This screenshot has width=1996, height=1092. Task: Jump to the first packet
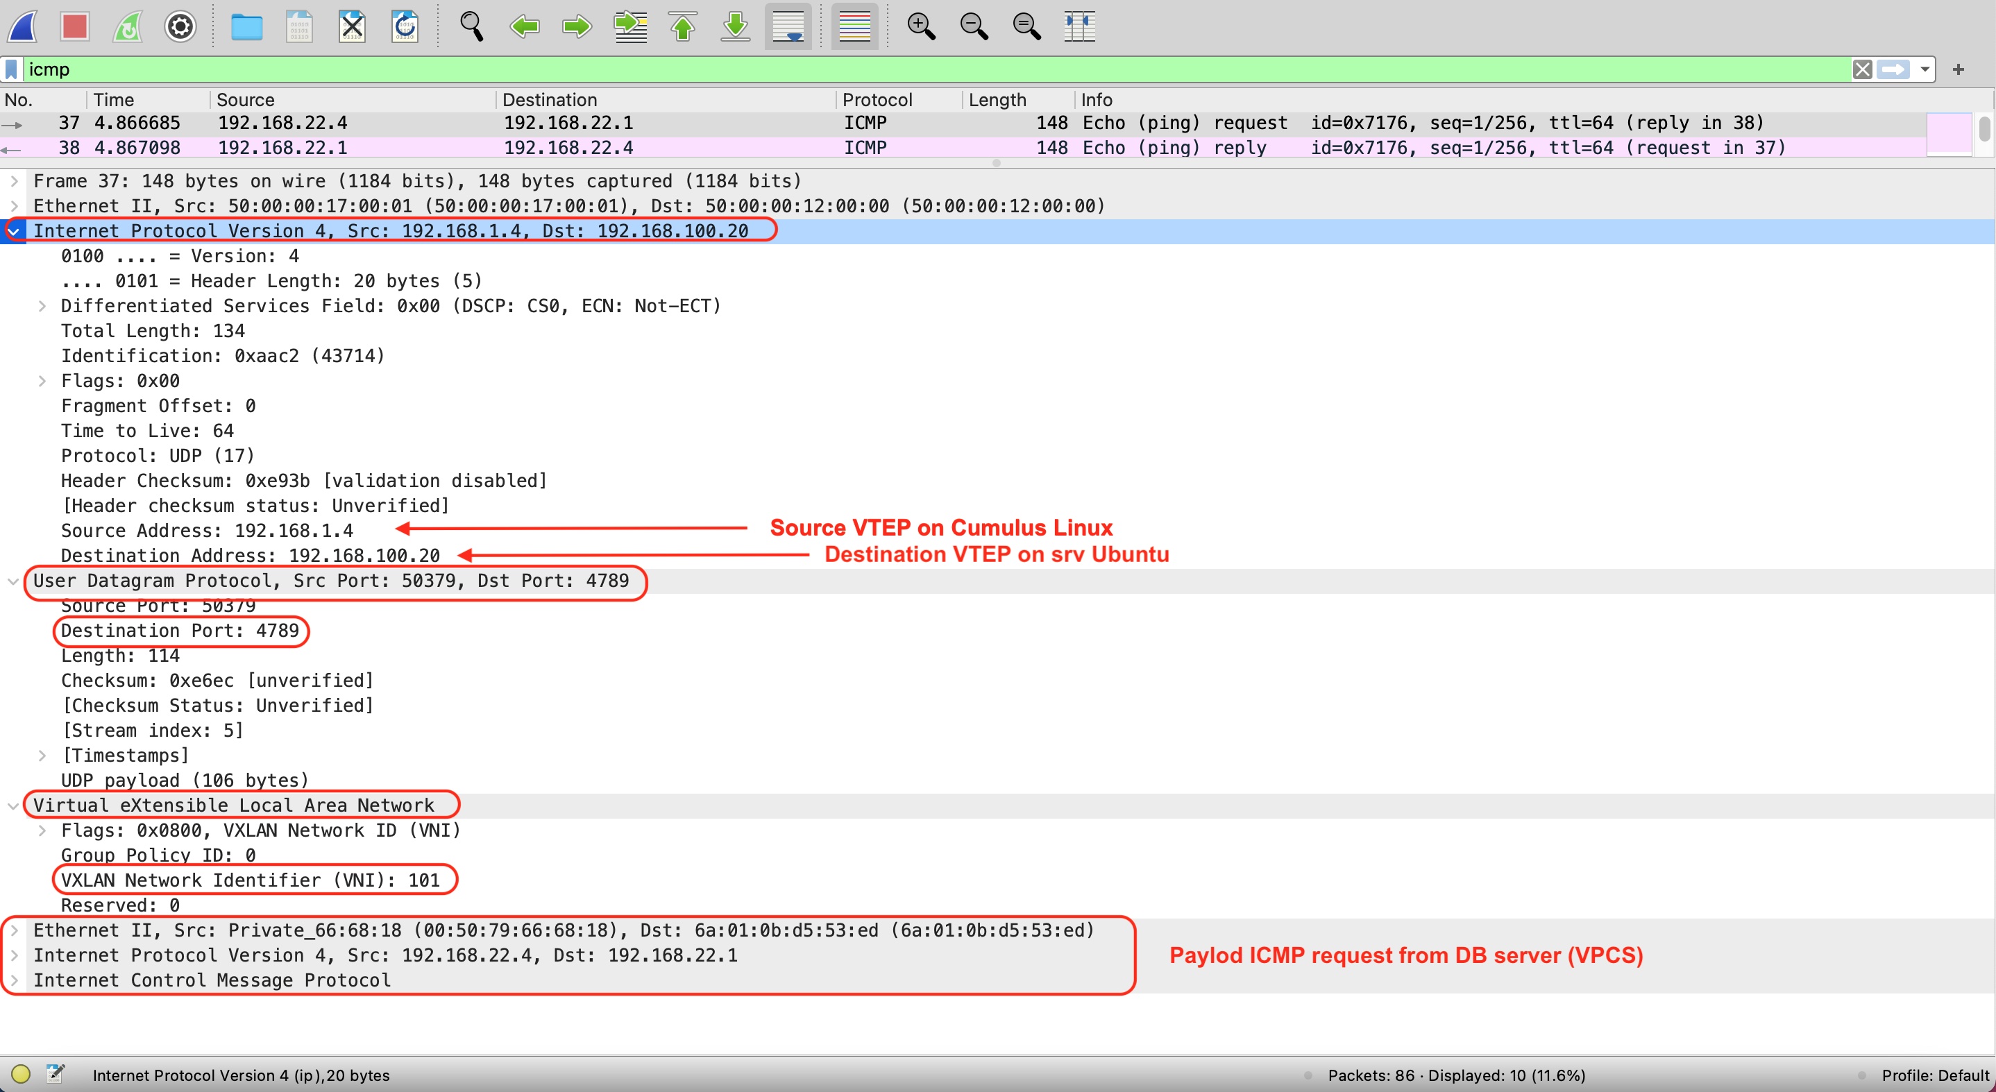[x=683, y=27]
